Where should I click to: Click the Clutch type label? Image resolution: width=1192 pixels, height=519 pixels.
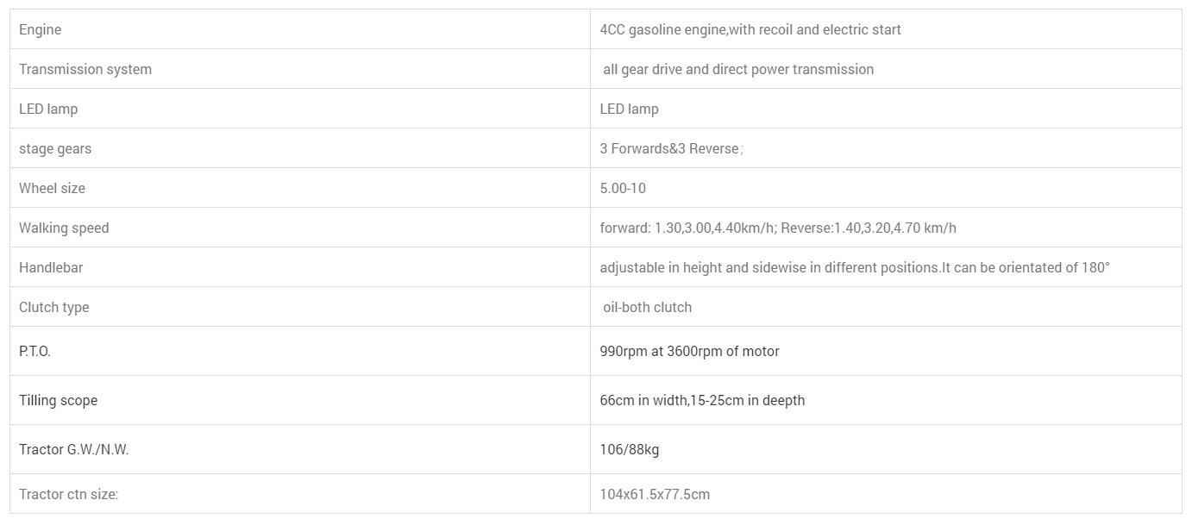pos(54,307)
